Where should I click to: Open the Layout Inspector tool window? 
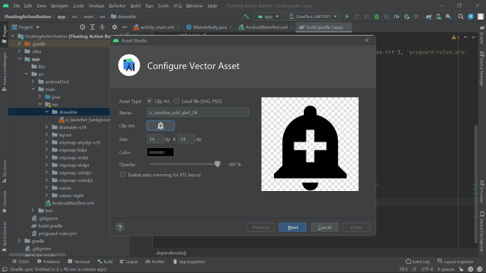click(455, 261)
